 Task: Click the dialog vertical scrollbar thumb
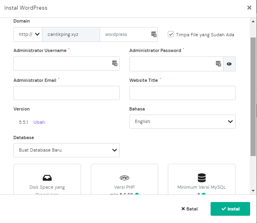[x=253, y=97]
